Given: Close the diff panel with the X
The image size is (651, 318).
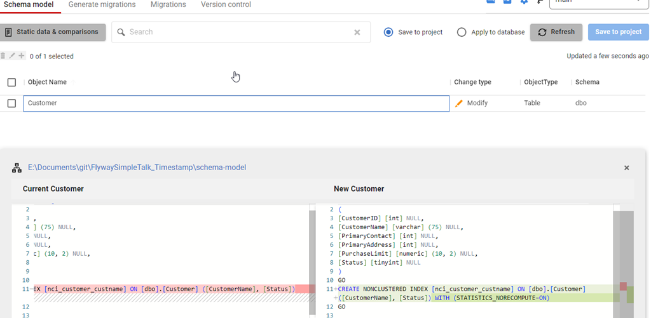Looking at the screenshot, I should click(626, 168).
